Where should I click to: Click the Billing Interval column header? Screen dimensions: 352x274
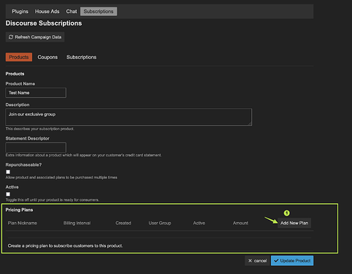77,223
